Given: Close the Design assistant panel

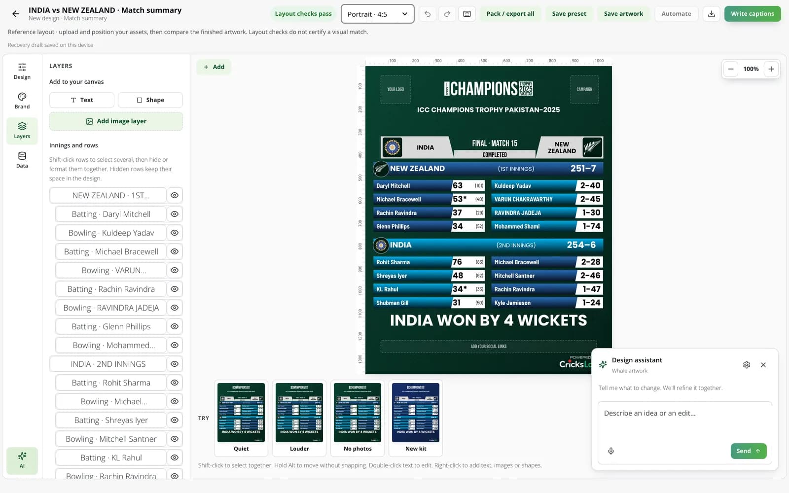Looking at the screenshot, I should (763, 365).
